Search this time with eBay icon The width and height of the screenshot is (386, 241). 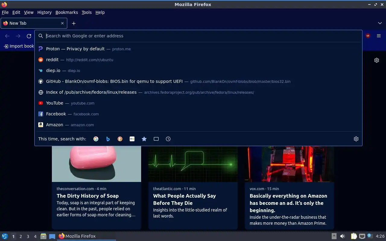click(132, 139)
